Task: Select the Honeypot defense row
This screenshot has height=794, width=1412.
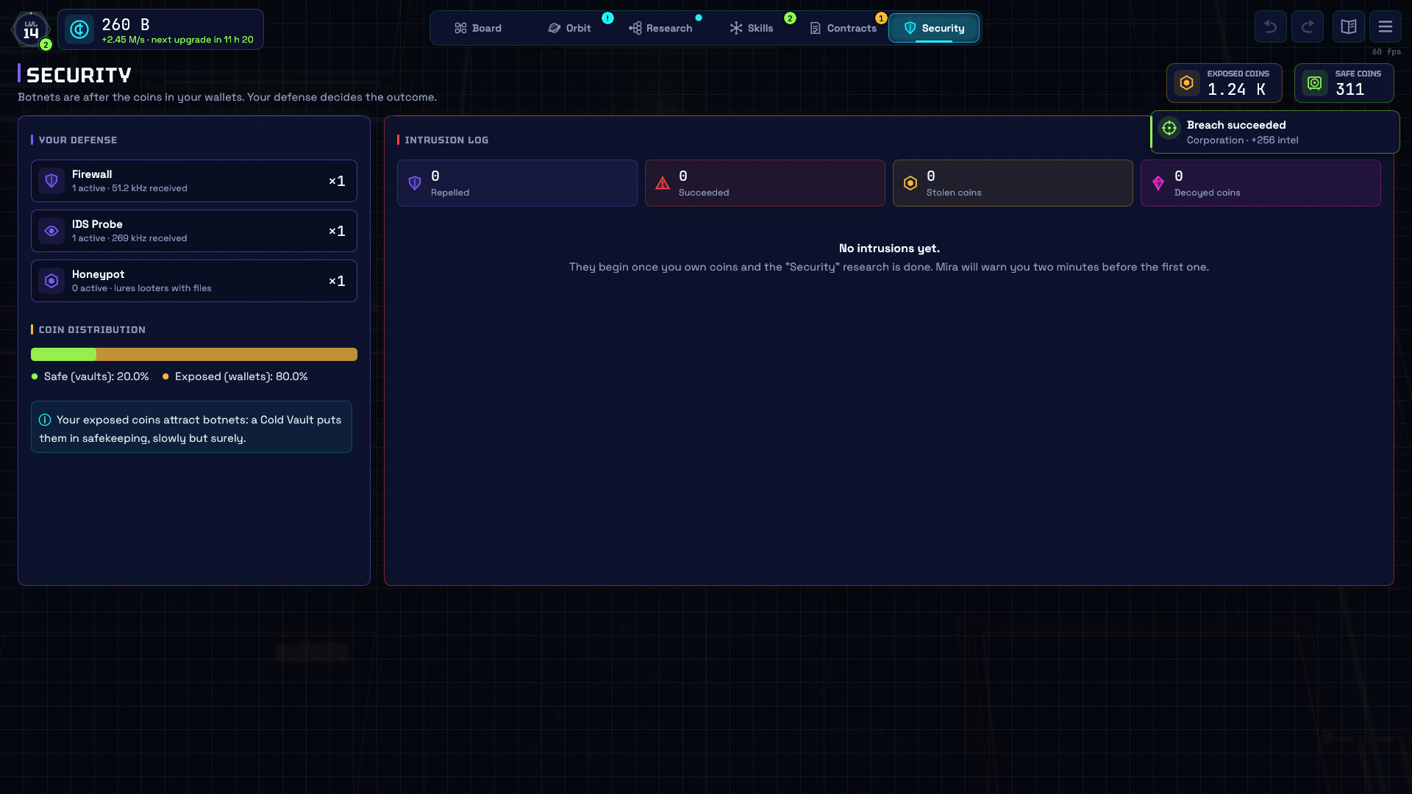Action: 194,281
